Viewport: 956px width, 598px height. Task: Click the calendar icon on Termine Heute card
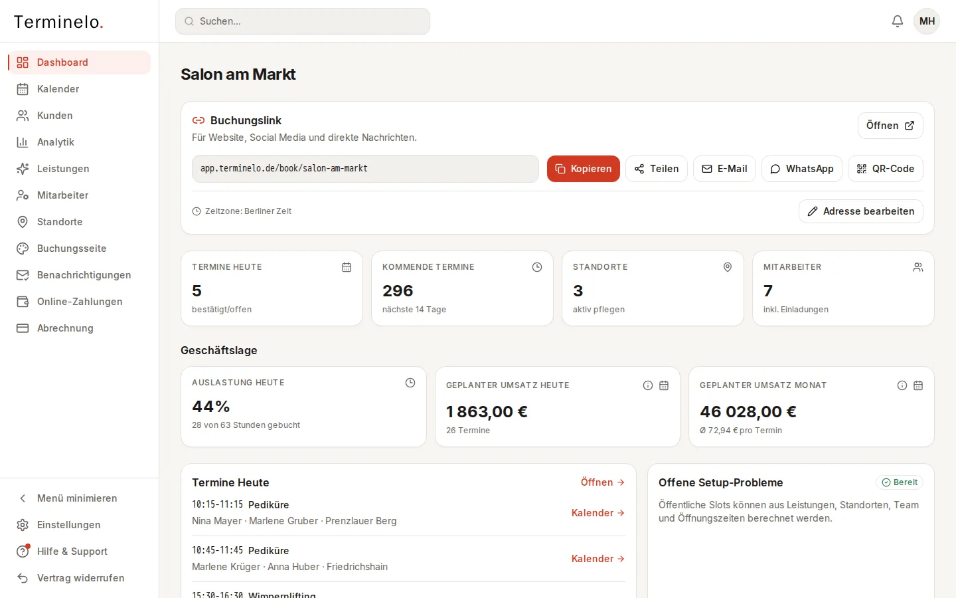(x=347, y=267)
